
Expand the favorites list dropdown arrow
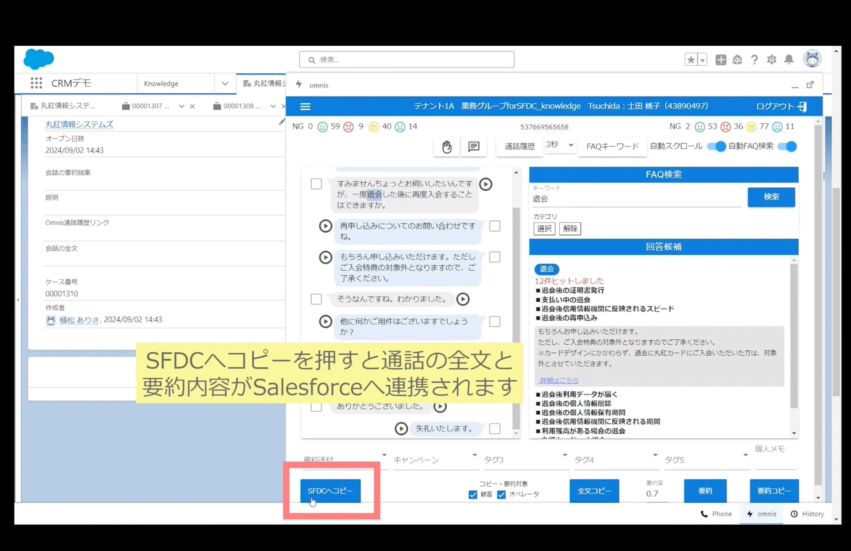point(703,59)
